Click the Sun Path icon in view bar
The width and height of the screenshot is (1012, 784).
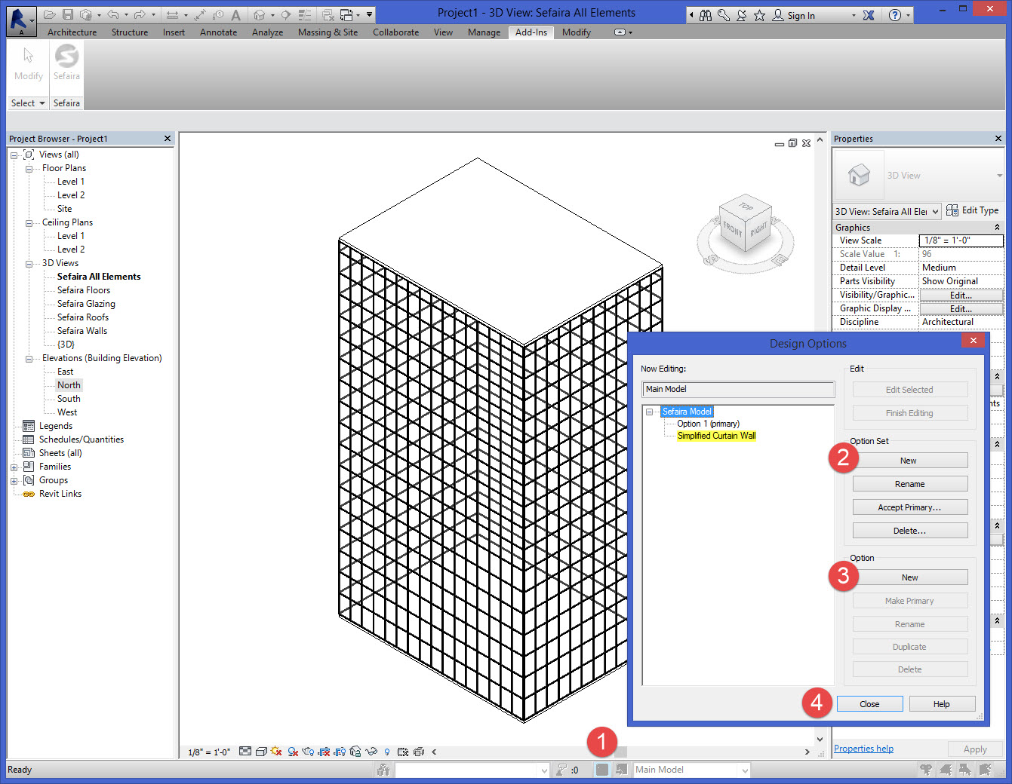(276, 752)
